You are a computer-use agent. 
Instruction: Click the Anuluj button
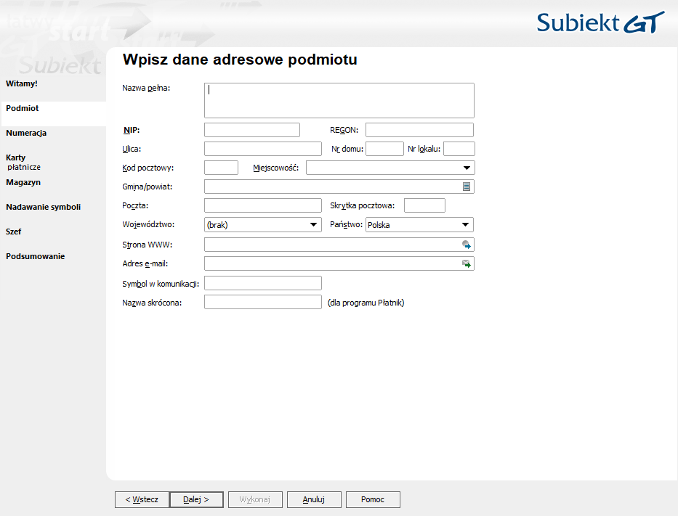(x=314, y=499)
